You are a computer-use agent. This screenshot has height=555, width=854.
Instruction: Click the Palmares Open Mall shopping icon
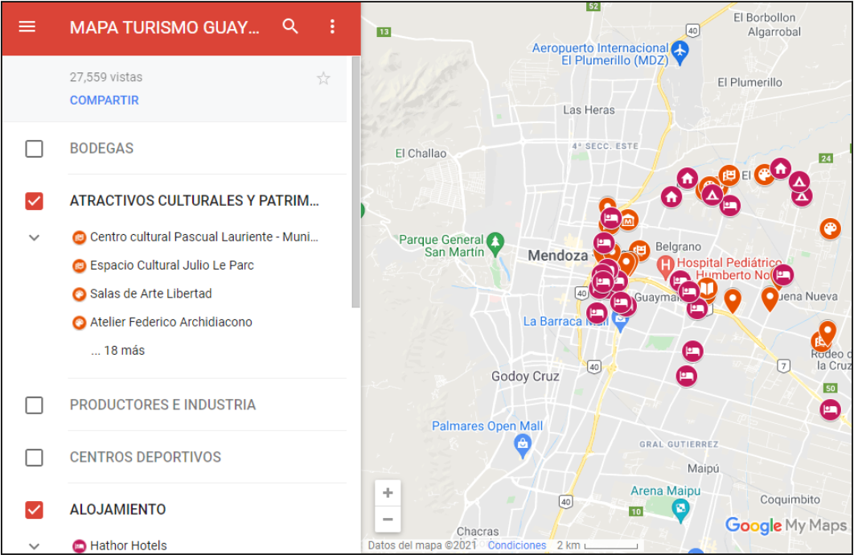point(521,444)
